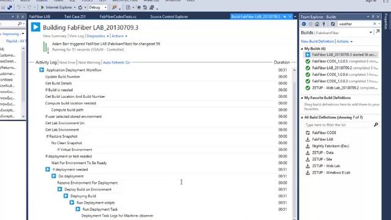Switch to the Test Case 251 tab
Image resolution: width=391 pixels, height=220 pixels.
click(x=75, y=16)
